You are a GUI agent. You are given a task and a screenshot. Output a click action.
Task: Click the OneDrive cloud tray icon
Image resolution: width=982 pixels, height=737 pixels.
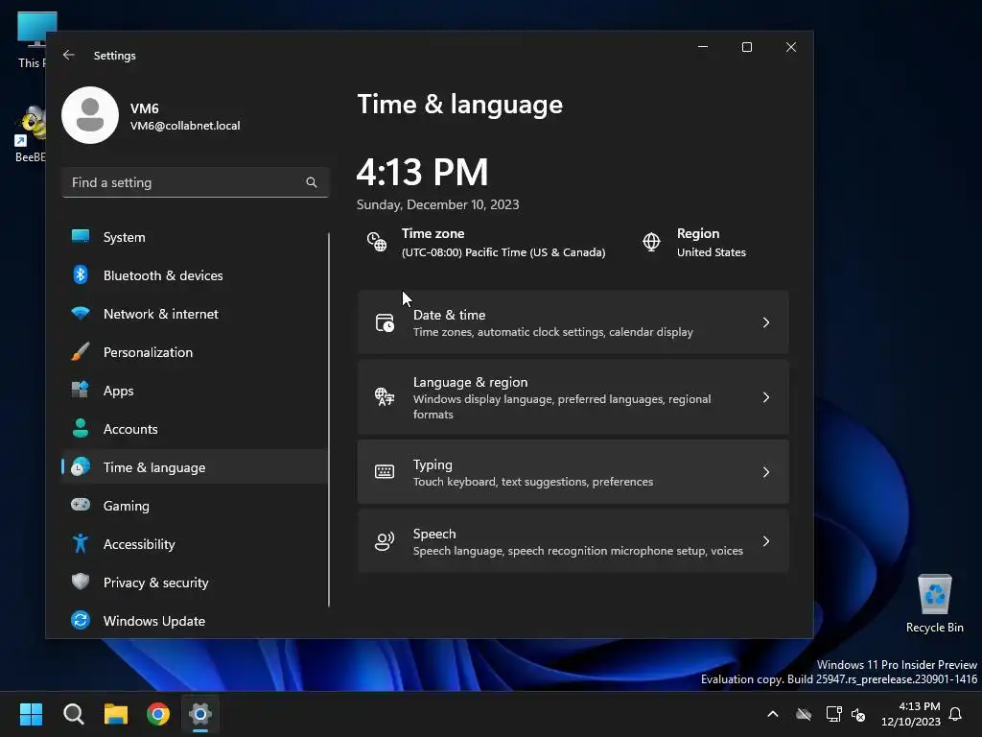pos(804,714)
